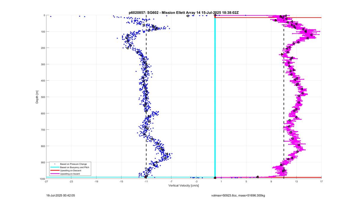
Task: Click the depth axis tick label "1000"
Action: [42, 179]
